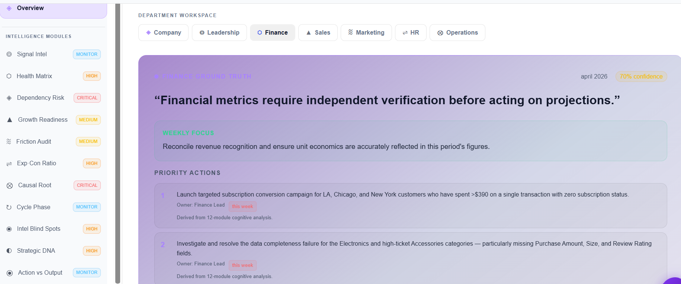Click the Cycle Phase refresh icon
Screen dimensions: 681x284
9,207
